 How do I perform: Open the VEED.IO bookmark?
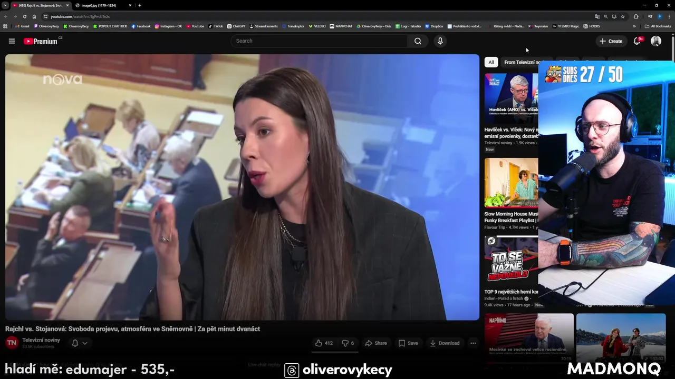tap(317, 26)
